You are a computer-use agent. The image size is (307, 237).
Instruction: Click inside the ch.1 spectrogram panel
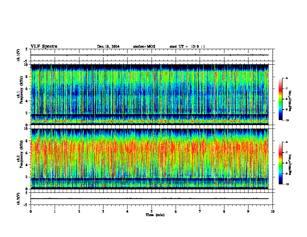coord(150,94)
